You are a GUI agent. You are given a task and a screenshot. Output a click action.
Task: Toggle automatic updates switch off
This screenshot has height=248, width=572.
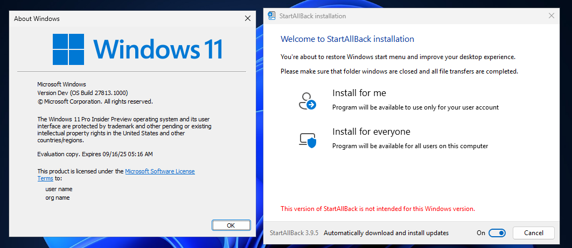coord(497,233)
